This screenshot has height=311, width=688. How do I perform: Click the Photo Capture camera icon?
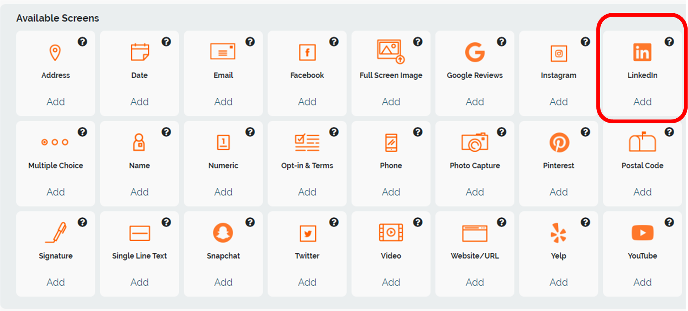(x=475, y=142)
